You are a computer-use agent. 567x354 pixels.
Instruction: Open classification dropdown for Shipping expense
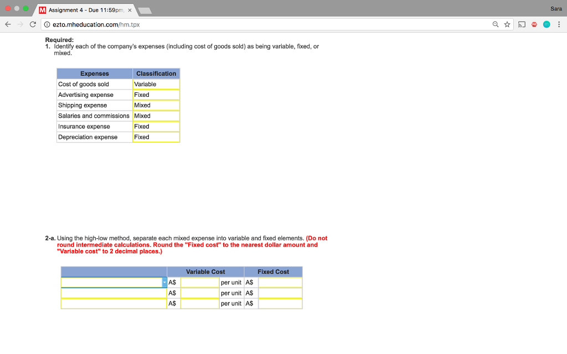coord(156,105)
